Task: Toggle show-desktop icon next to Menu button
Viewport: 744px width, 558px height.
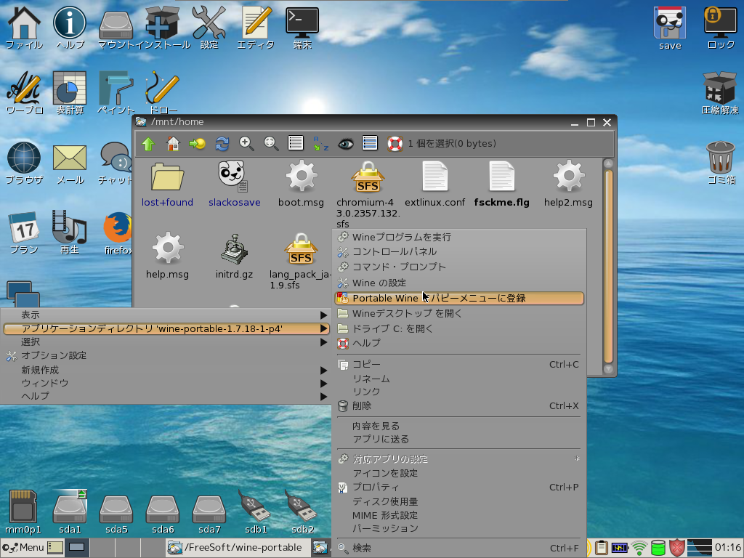Action: click(x=56, y=548)
